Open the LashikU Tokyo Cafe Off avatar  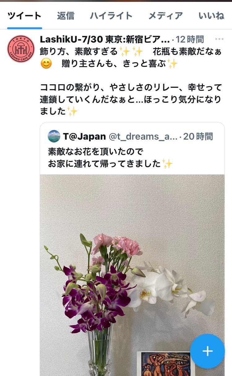coord(21,49)
